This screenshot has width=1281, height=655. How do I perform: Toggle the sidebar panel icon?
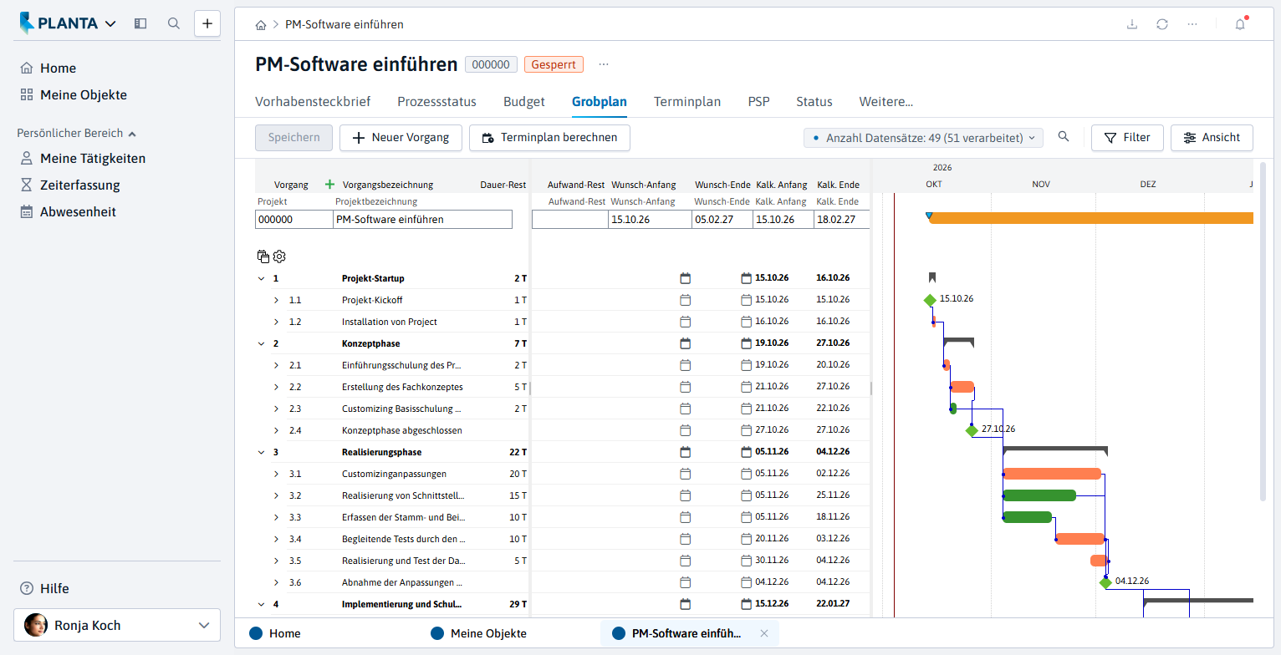(x=140, y=23)
